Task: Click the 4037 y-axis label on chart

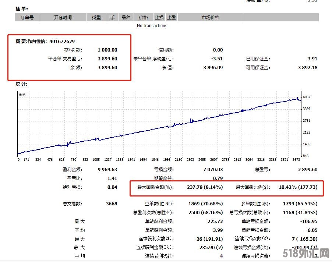Action: (307, 97)
